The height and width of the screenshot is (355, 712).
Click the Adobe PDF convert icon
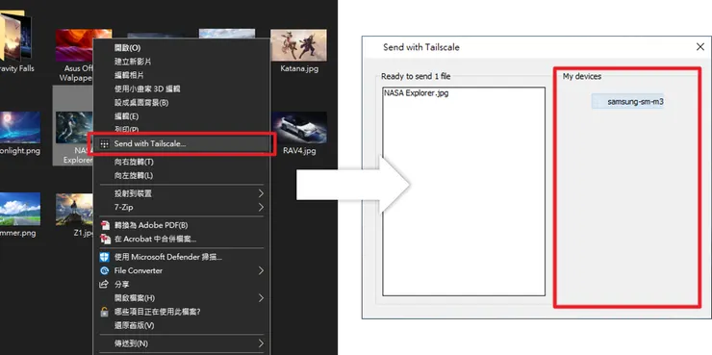click(105, 225)
